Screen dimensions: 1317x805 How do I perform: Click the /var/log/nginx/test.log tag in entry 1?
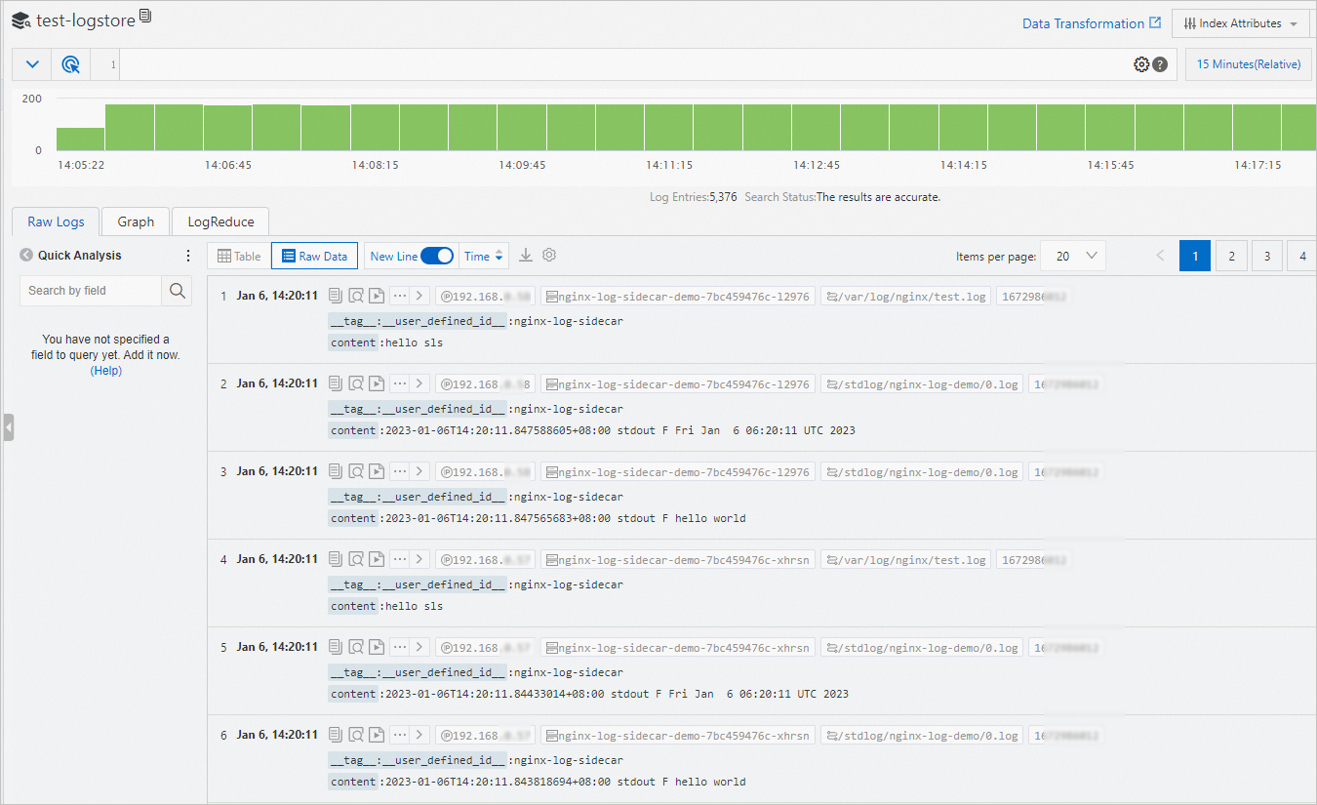pyautogui.click(x=906, y=296)
